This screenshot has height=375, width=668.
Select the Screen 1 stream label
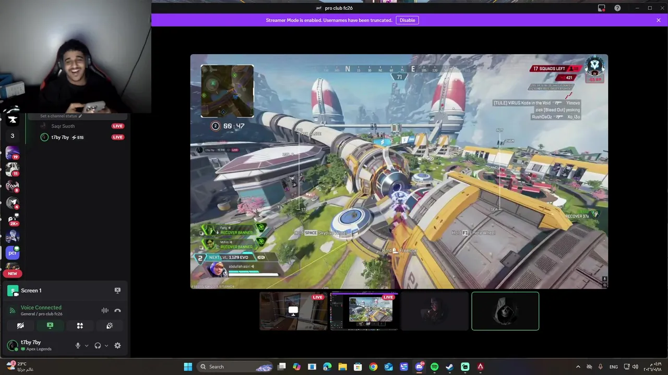[31, 290]
